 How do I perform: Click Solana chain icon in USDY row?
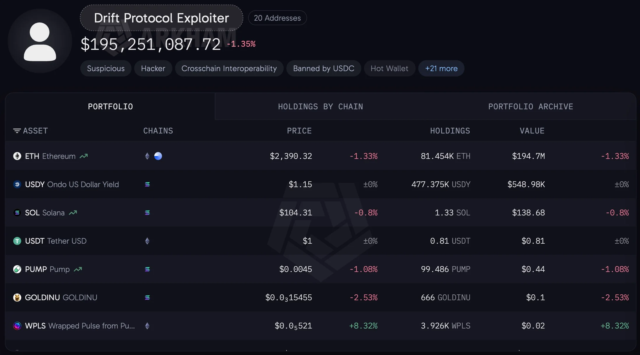(147, 184)
